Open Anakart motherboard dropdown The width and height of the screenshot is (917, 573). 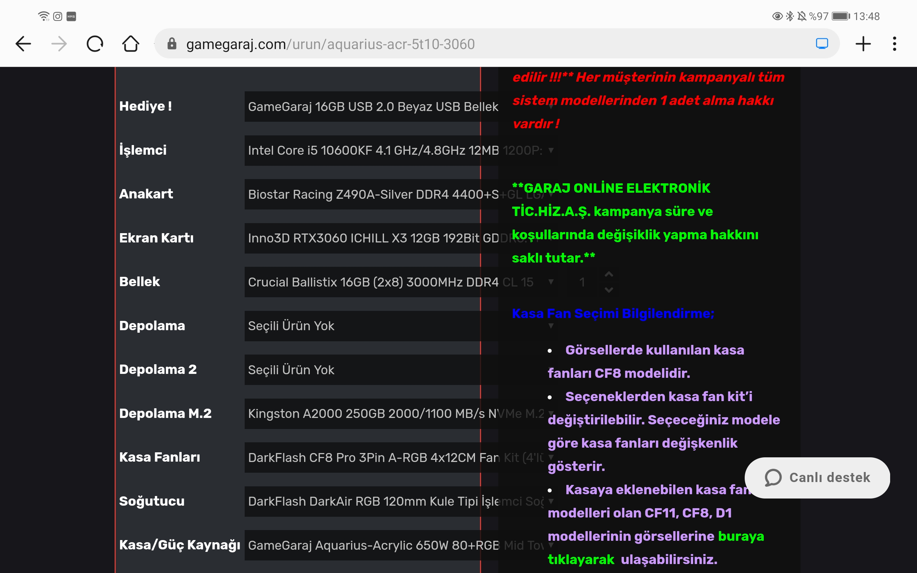click(x=371, y=194)
